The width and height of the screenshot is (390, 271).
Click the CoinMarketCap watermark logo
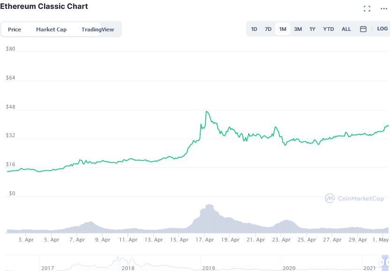click(x=354, y=198)
